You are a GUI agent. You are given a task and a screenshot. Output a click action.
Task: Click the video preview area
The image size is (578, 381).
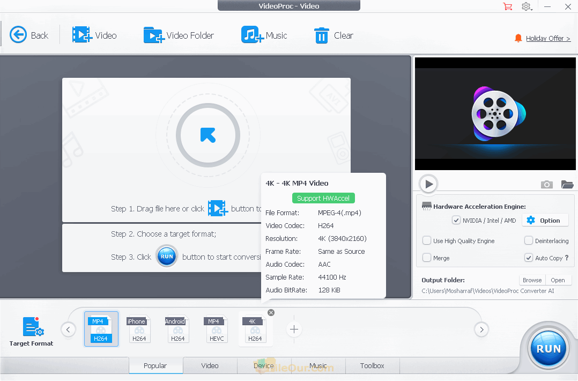[x=495, y=114]
